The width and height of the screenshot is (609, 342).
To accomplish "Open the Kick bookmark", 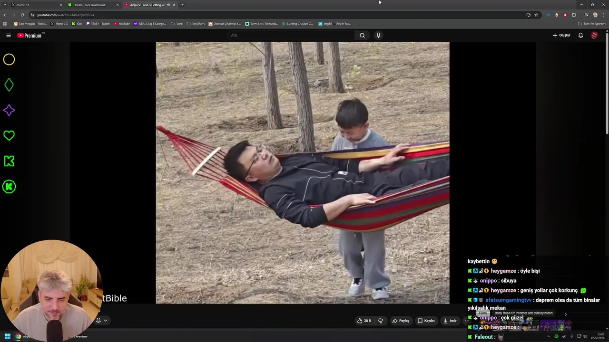I will coord(77,23).
